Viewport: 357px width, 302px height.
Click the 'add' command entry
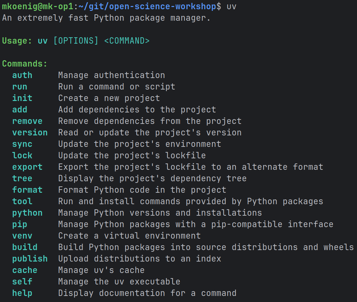pos(20,110)
